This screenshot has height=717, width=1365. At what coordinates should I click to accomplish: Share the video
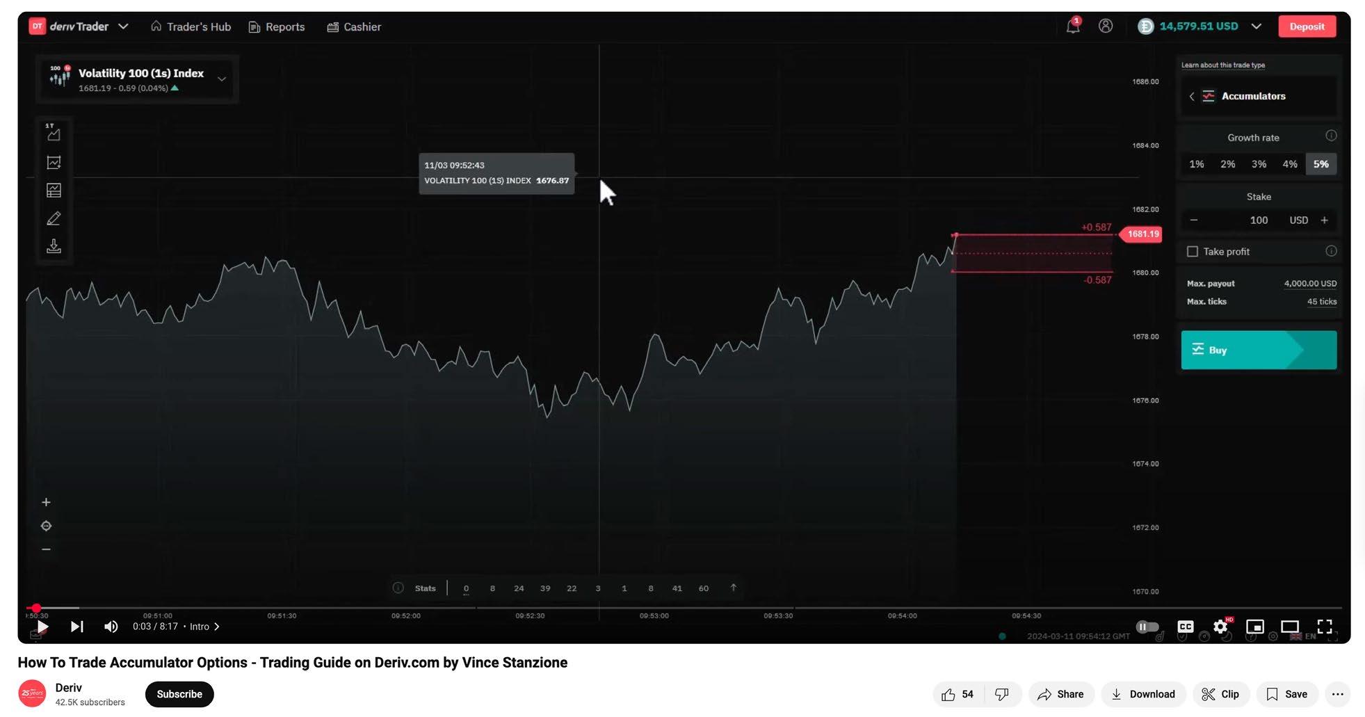1061,694
